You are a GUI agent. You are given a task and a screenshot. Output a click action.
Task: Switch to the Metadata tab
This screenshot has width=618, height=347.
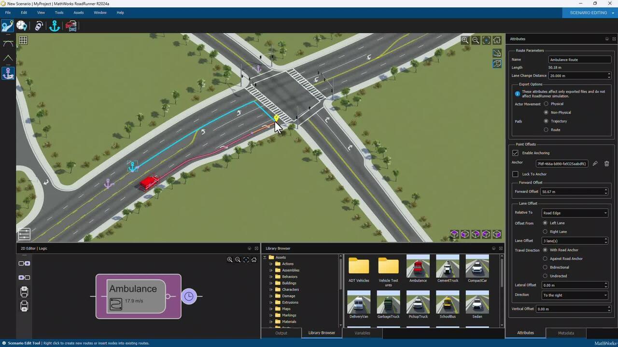566,333
